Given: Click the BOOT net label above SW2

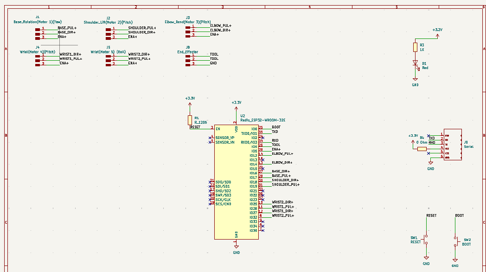Looking at the screenshot, I should [x=460, y=215].
